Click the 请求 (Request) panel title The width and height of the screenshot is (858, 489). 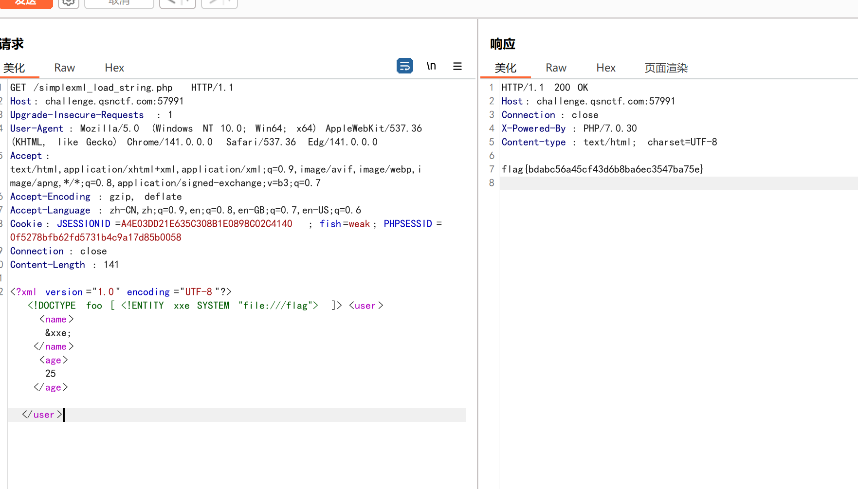[12, 44]
